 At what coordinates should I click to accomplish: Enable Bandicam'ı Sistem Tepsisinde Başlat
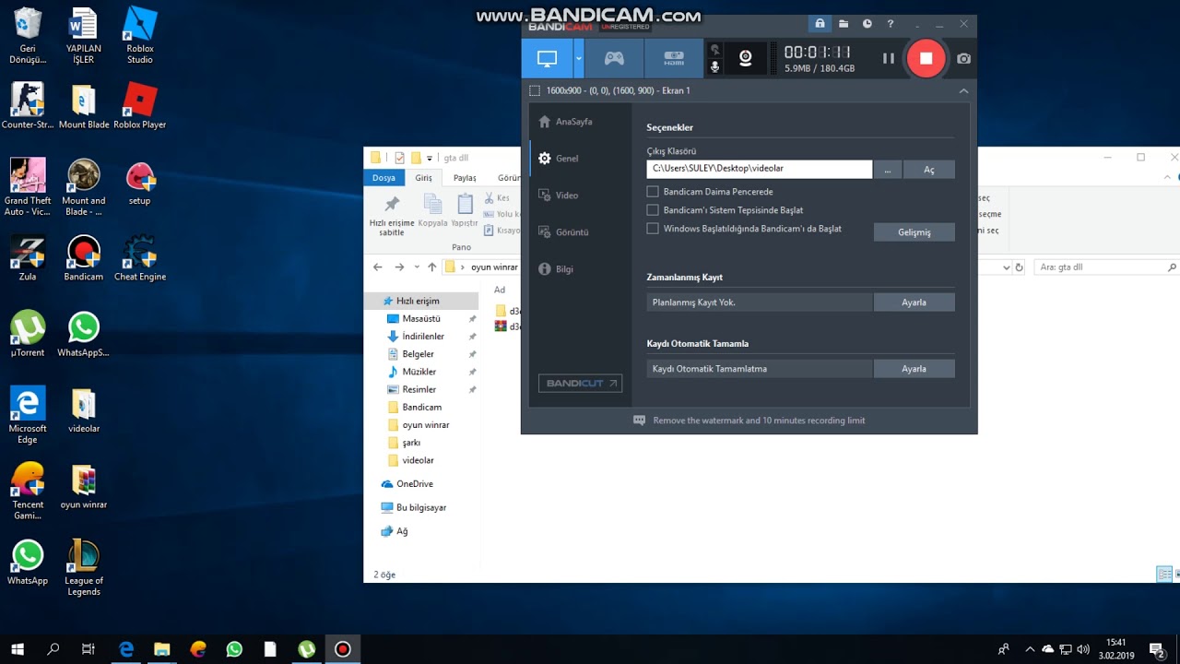(x=653, y=210)
